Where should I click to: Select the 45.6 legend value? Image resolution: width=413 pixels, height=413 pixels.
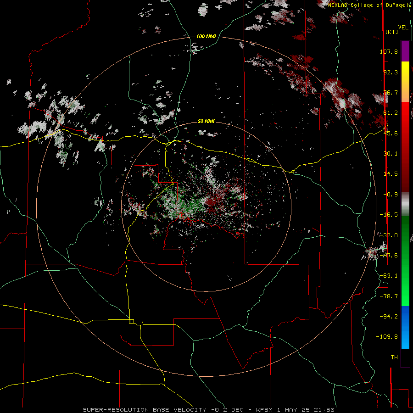point(391,133)
